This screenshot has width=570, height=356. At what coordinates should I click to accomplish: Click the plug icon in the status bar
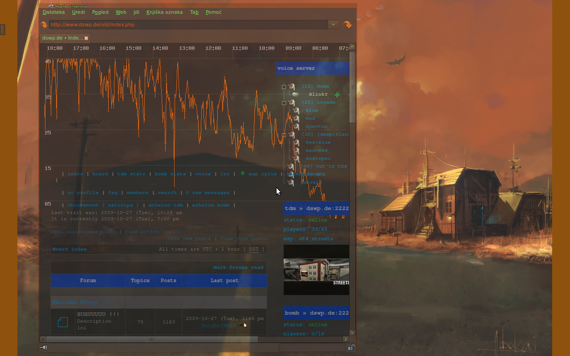point(43,348)
